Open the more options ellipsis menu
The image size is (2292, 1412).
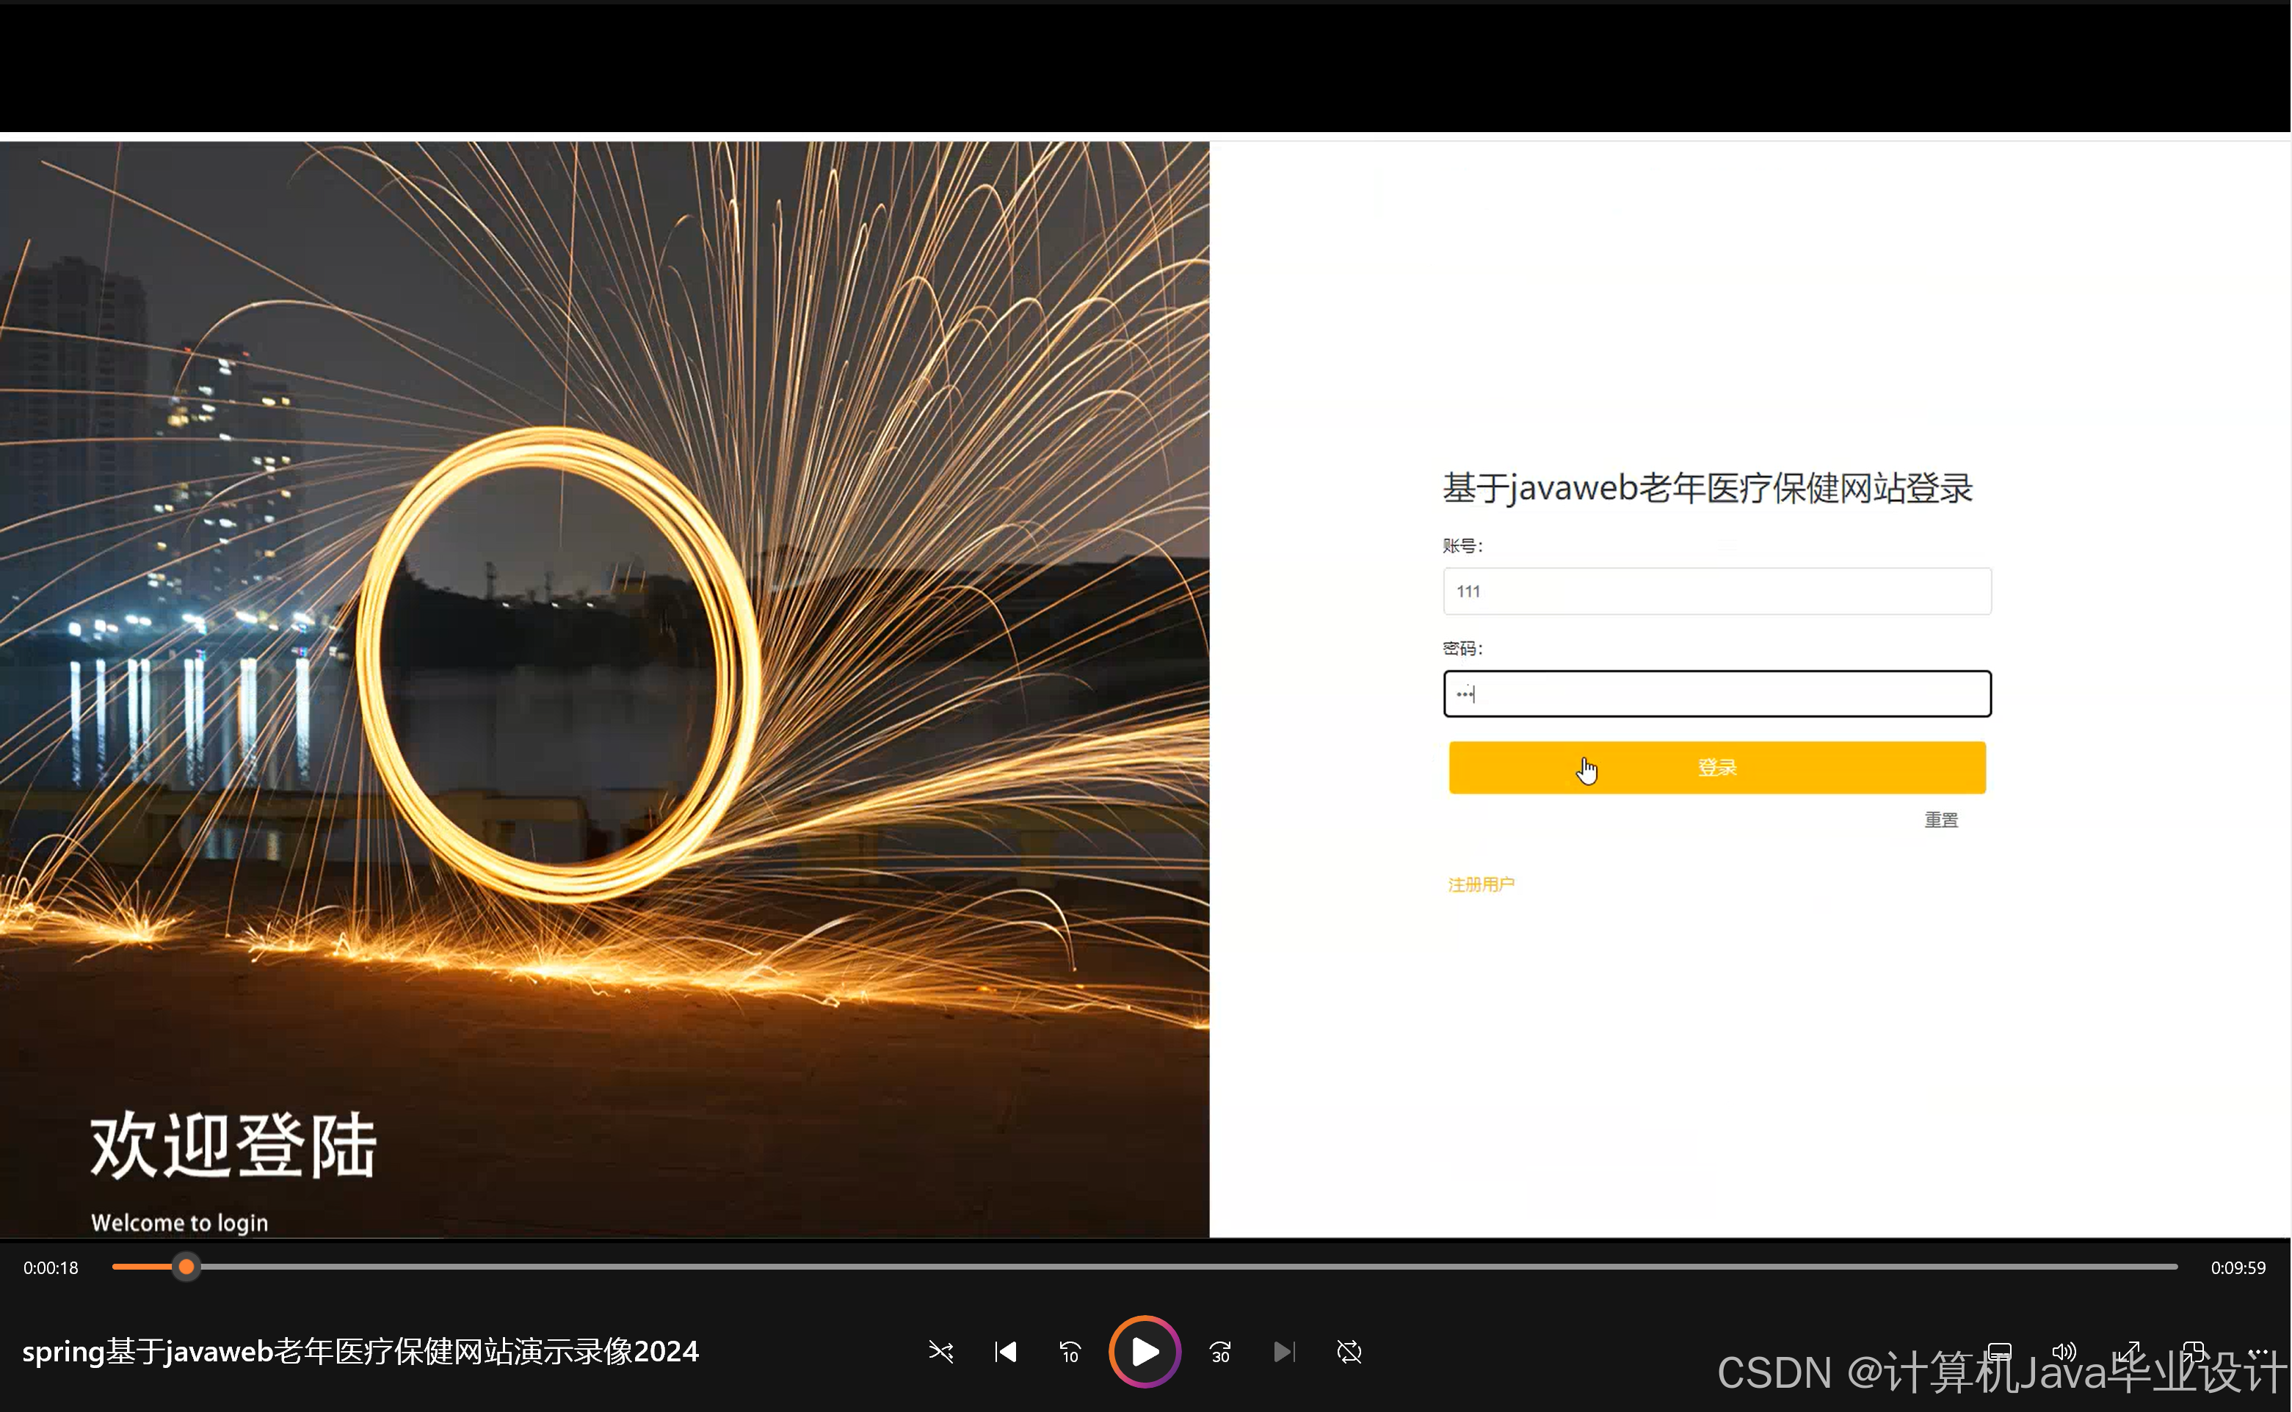pos(2258,1351)
